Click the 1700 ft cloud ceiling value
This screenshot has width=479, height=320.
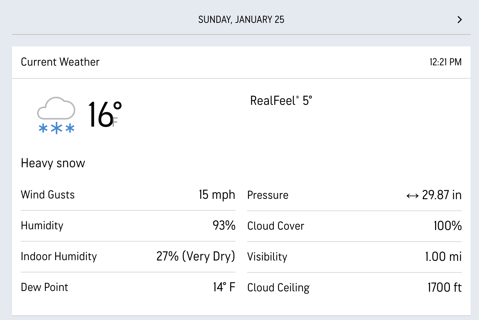coord(445,288)
